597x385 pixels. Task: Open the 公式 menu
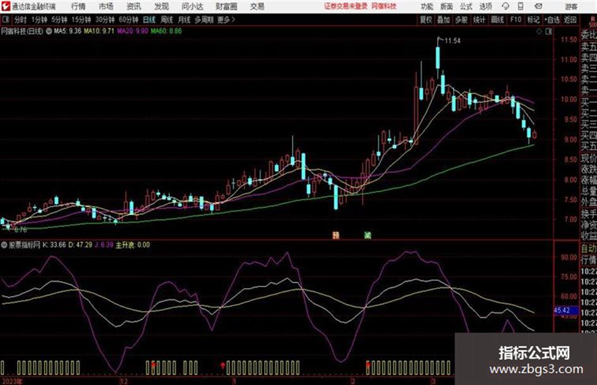tap(466, 6)
